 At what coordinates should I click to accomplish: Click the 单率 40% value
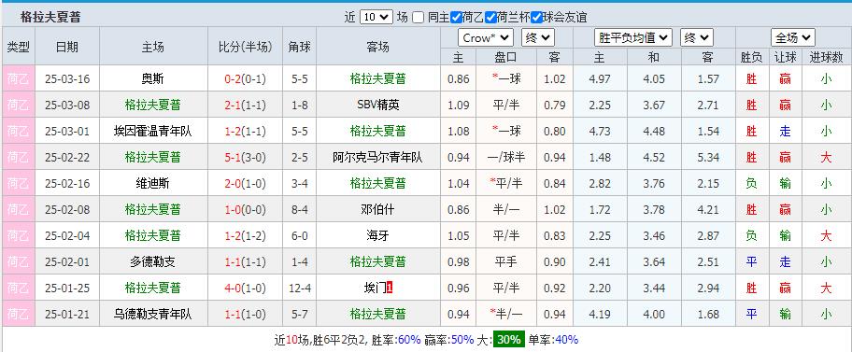[x=566, y=340]
